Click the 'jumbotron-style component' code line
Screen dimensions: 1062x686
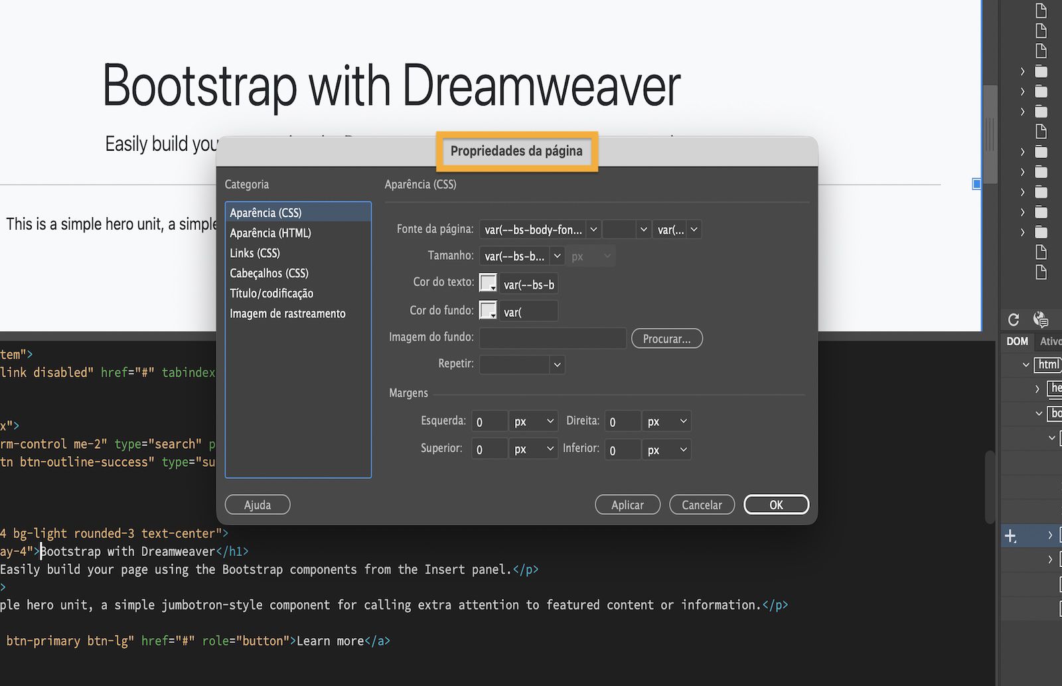tap(394, 605)
